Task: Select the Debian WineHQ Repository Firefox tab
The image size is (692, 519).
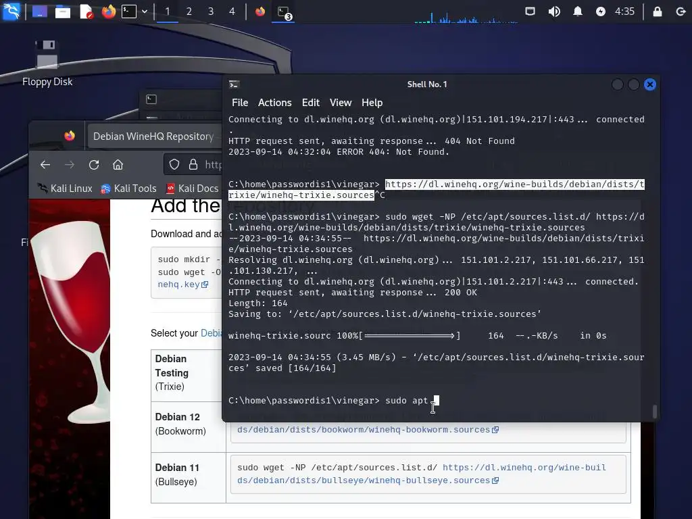Action: pyautogui.click(x=153, y=137)
